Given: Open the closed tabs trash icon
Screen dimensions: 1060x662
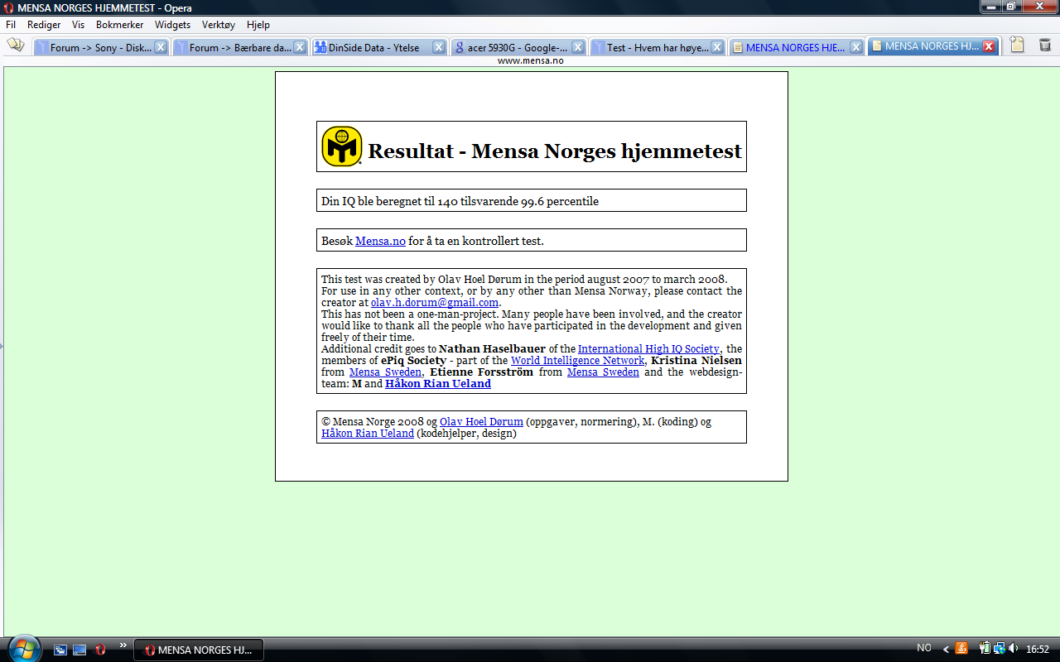Looking at the screenshot, I should (x=1045, y=45).
